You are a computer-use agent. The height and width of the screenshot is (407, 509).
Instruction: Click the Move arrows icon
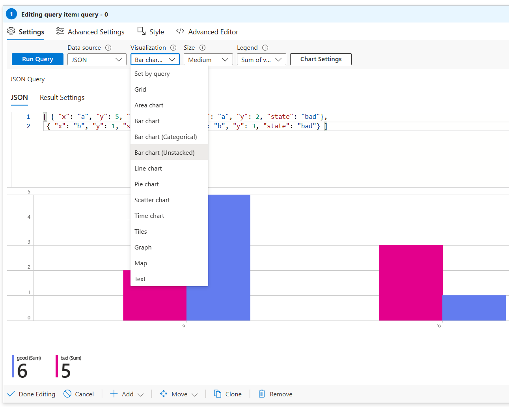164,394
